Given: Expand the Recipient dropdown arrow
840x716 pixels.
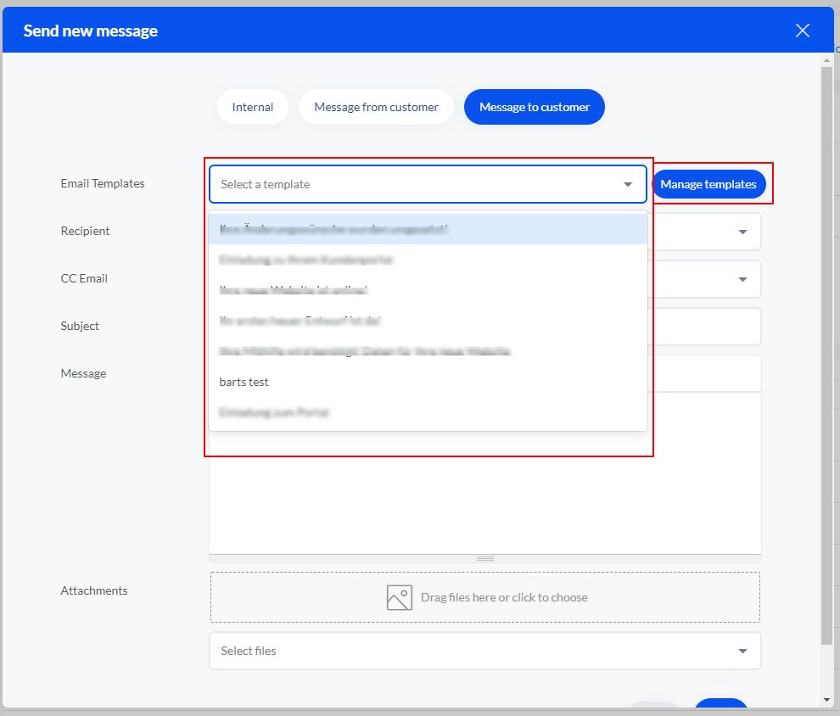Looking at the screenshot, I should click(x=742, y=232).
